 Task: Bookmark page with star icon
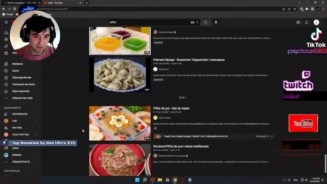(x=295, y=9)
